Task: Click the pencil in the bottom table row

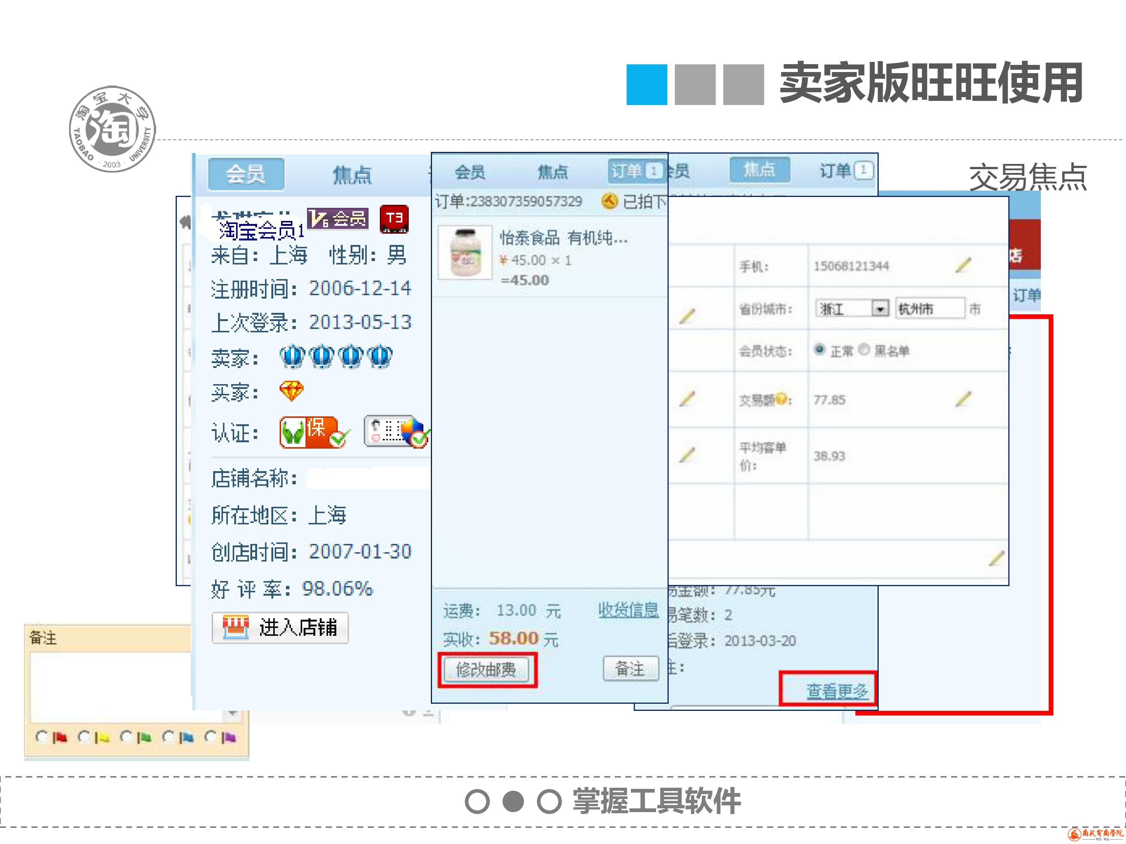Action: click(996, 558)
